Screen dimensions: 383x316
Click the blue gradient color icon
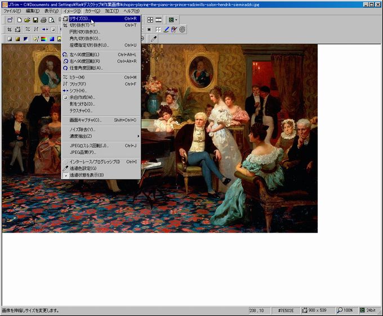(x=52, y=39)
